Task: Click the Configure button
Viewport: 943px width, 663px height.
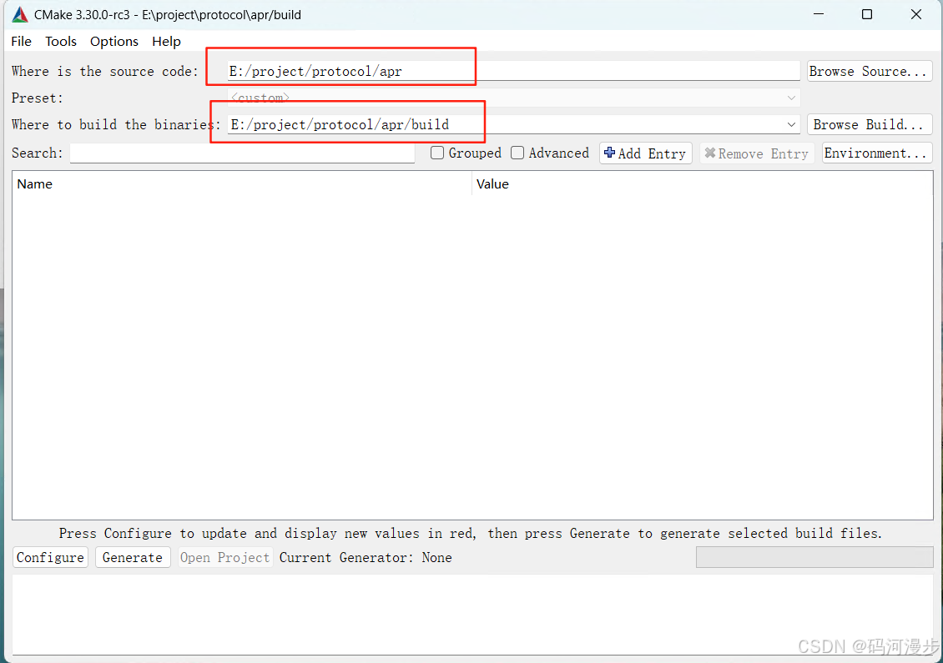Action: pyautogui.click(x=51, y=557)
